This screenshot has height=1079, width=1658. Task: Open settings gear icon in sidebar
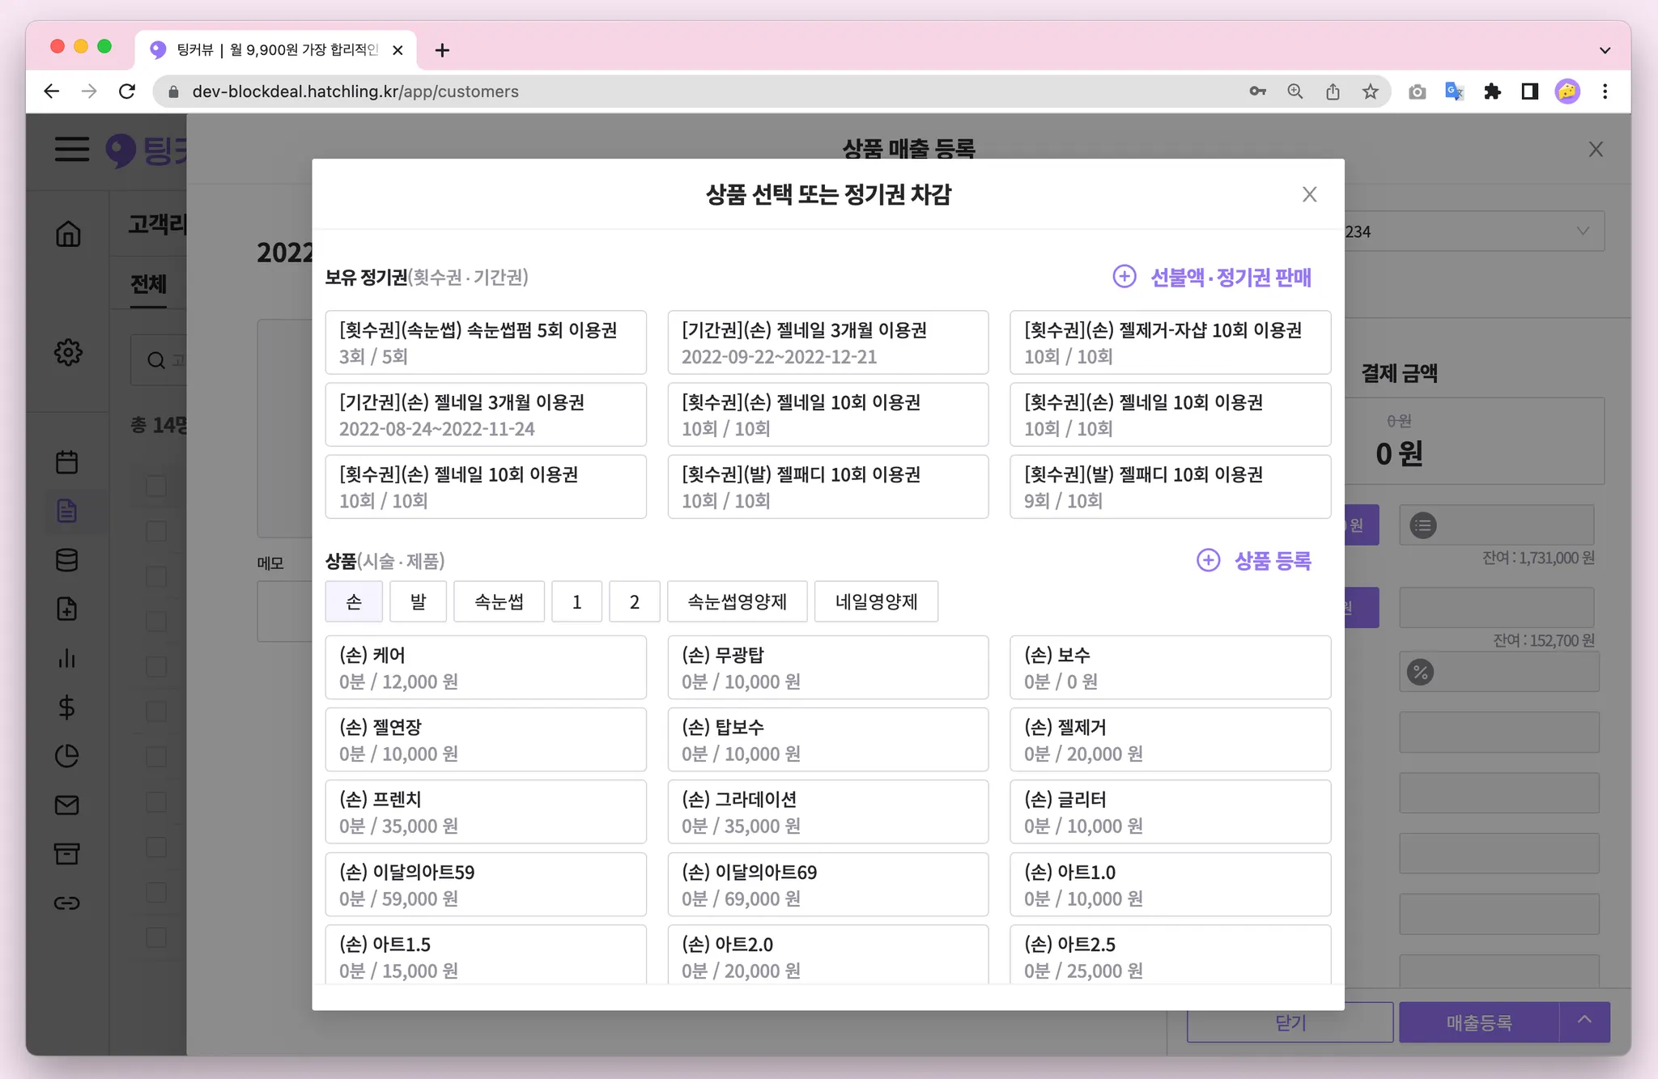(68, 352)
